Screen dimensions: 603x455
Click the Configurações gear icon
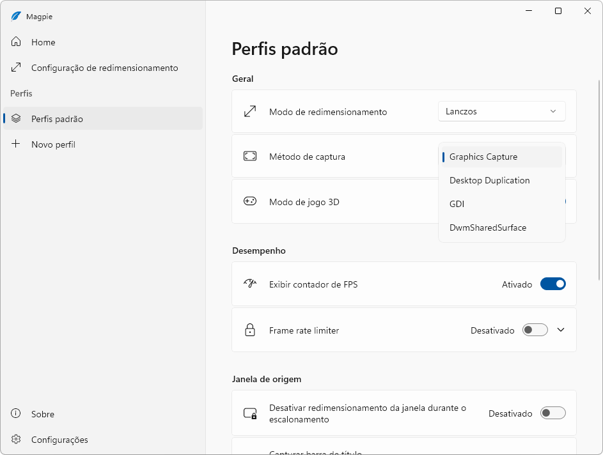(x=16, y=440)
